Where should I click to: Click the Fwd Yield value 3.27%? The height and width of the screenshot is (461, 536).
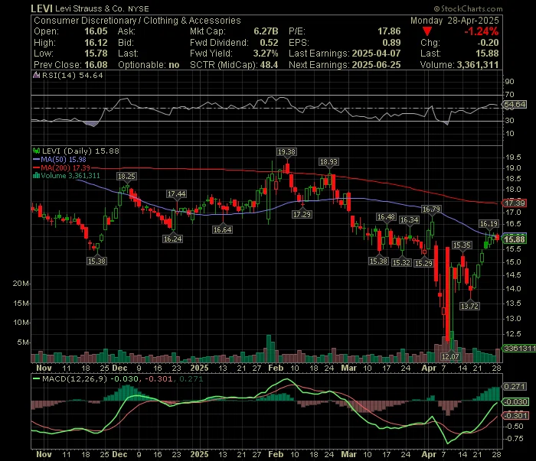[x=266, y=54]
